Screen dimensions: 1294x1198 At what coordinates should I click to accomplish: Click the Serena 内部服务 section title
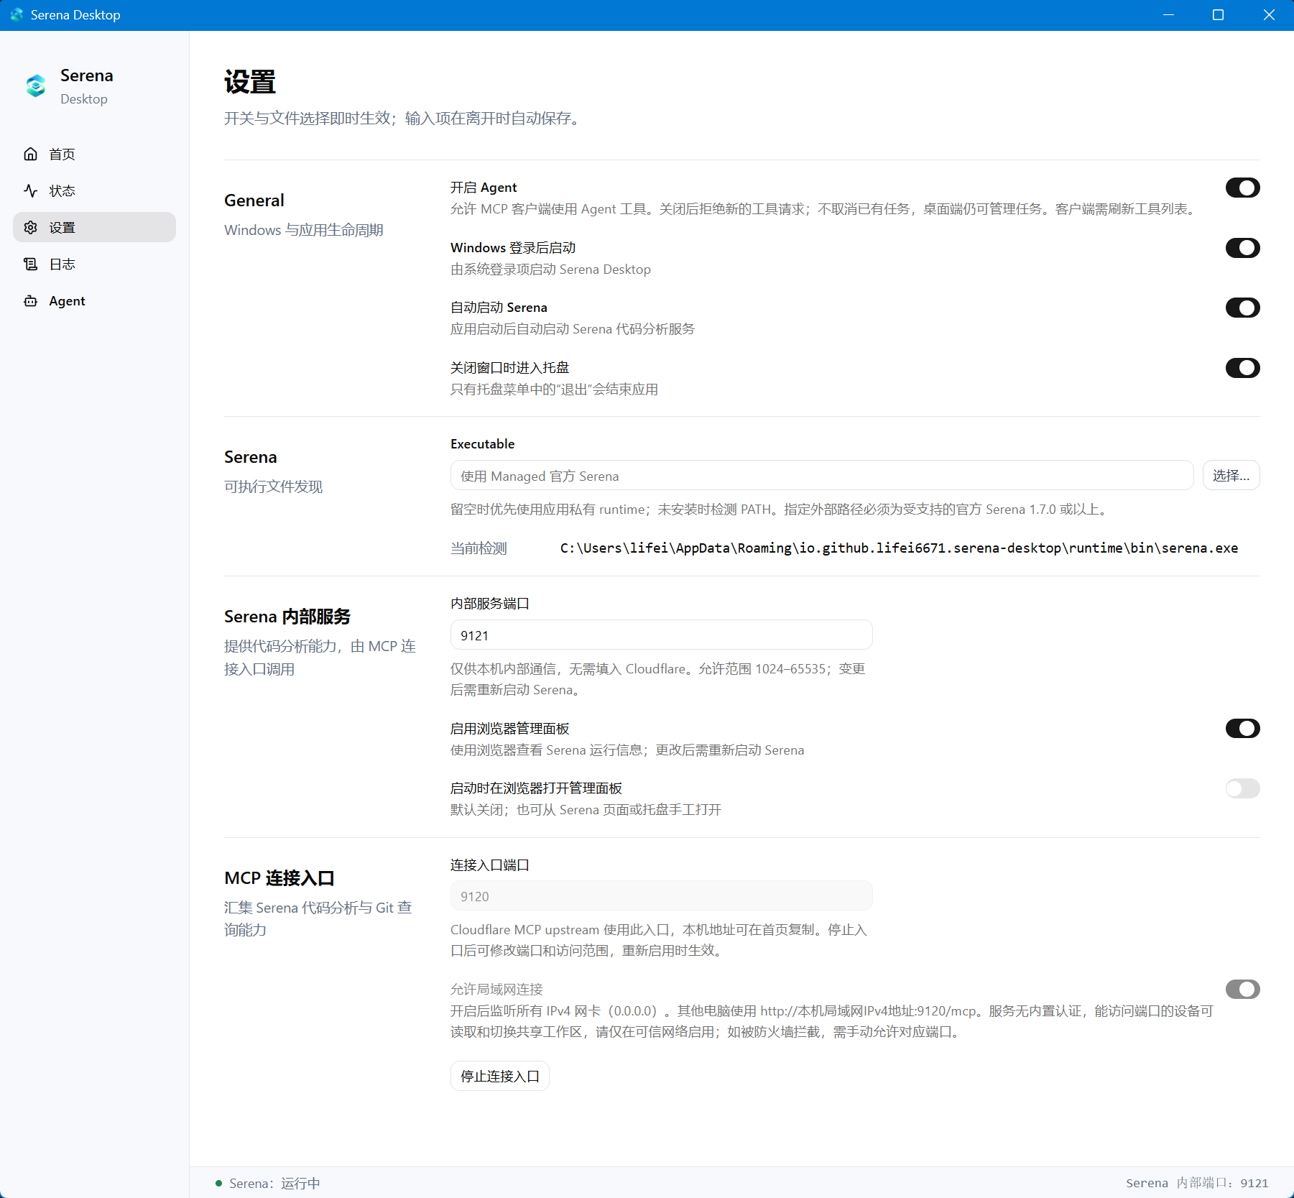pyautogui.click(x=287, y=617)
